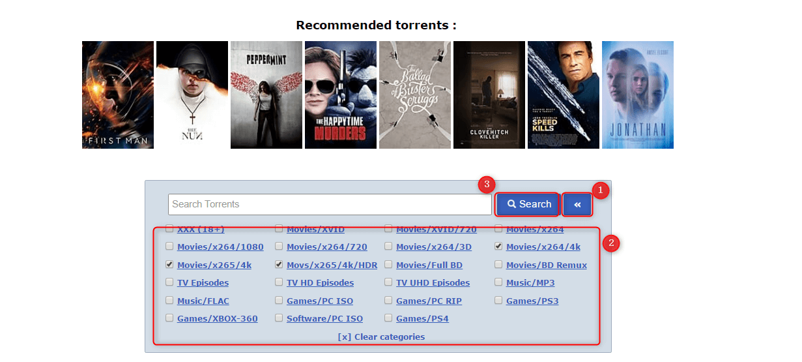Uncheck the Movies/x264/4k checkbox
The height and width of the screenshot is (362, 802).
tap(498, 247)
